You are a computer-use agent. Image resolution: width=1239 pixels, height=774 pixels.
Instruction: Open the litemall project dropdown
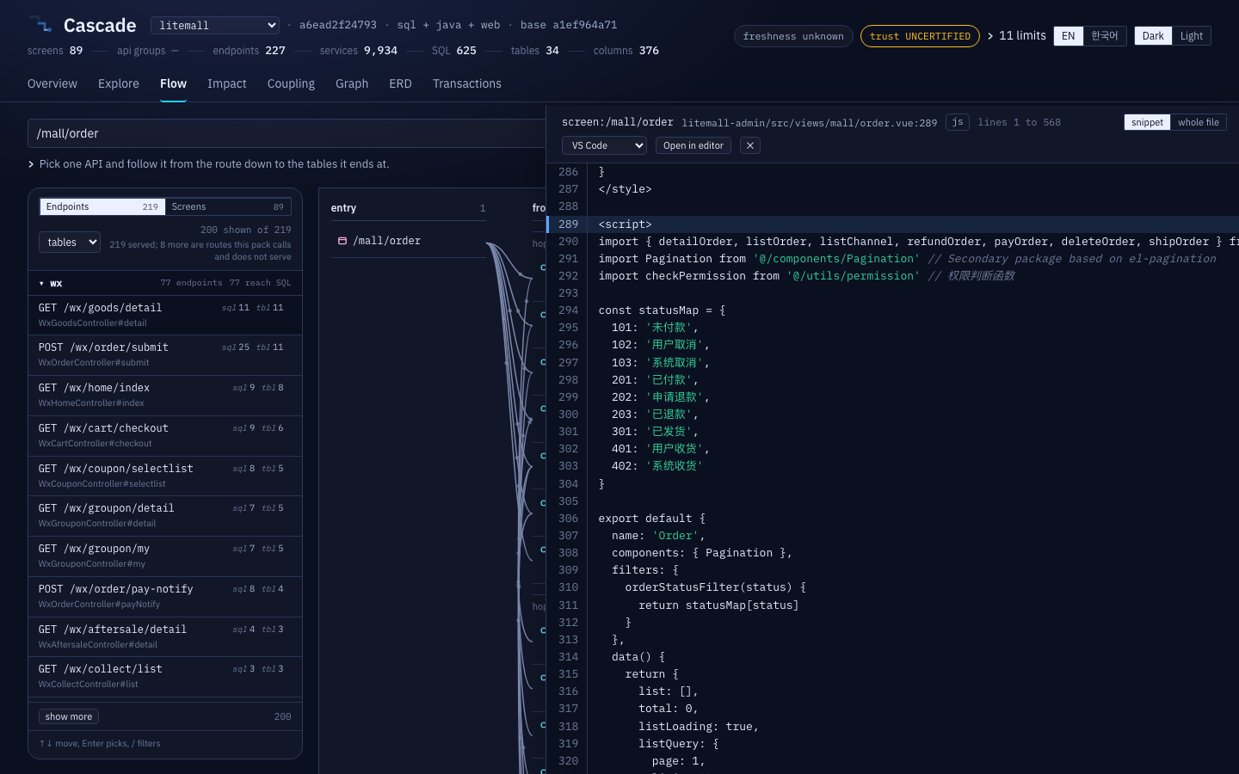pos(215,26)
